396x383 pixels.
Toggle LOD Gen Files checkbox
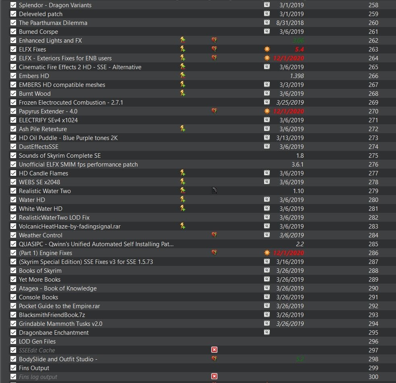click(13, 342)
